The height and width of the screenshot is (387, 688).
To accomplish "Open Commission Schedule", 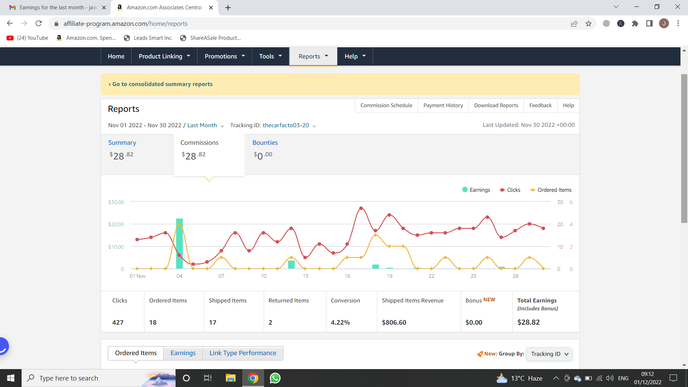I will [386, 105].
